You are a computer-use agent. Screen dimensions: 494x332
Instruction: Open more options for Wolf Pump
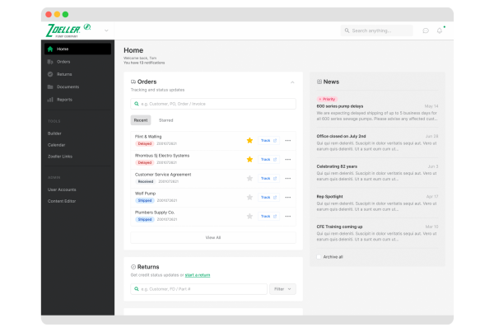click(x=288, y=197)
